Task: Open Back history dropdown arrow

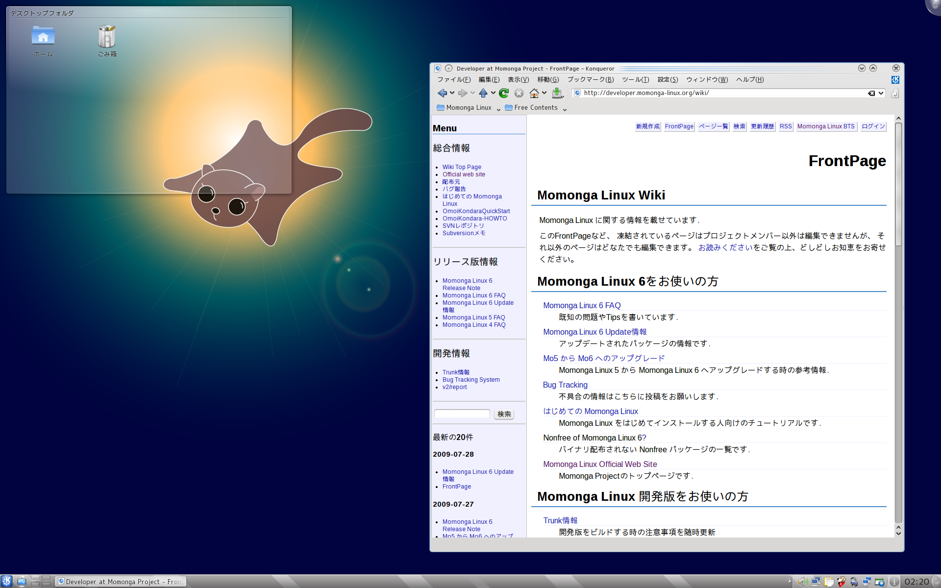Action: [x=452, y=93]
